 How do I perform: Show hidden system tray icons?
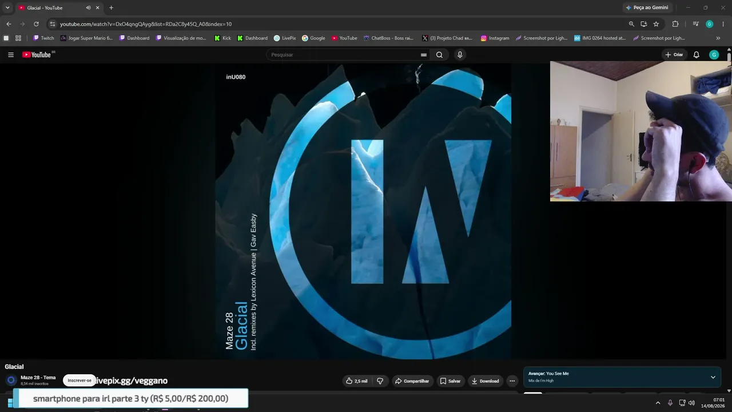tap(658, 403)
